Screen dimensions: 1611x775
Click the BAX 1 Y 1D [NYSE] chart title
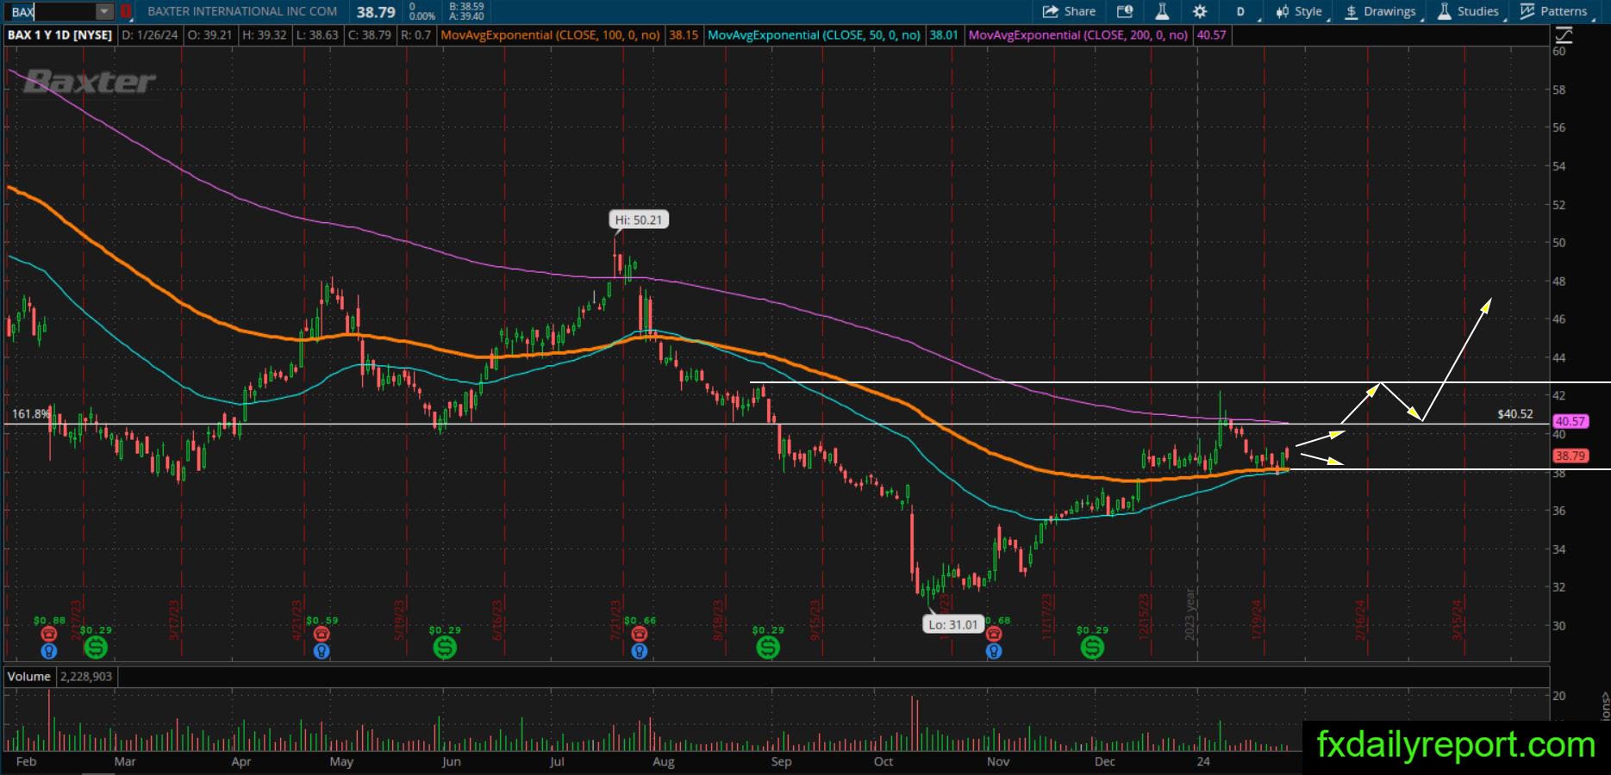(x=60, y=35)
